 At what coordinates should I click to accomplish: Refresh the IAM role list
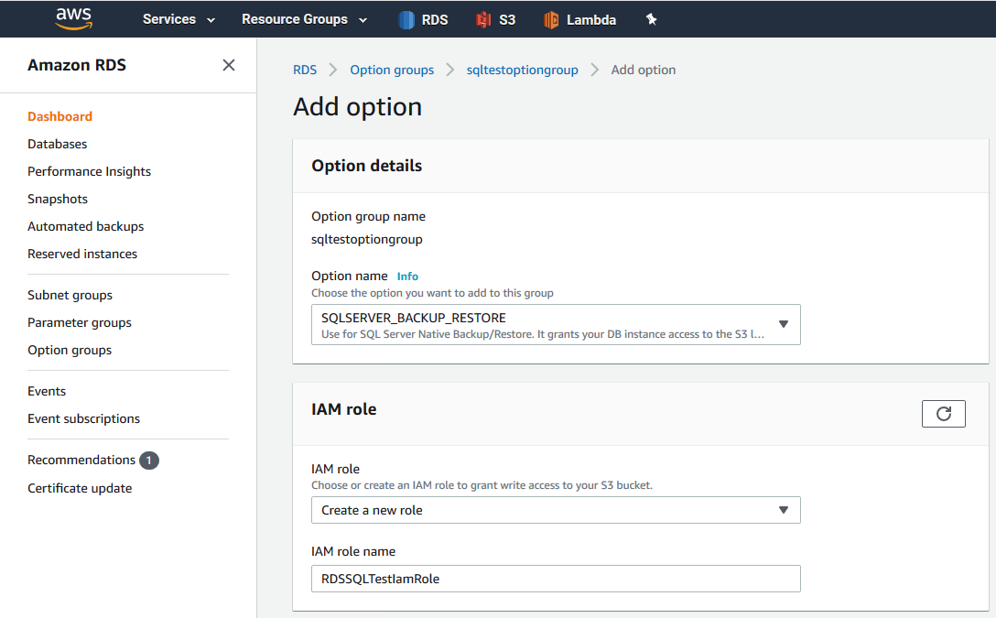pos(943,414)
